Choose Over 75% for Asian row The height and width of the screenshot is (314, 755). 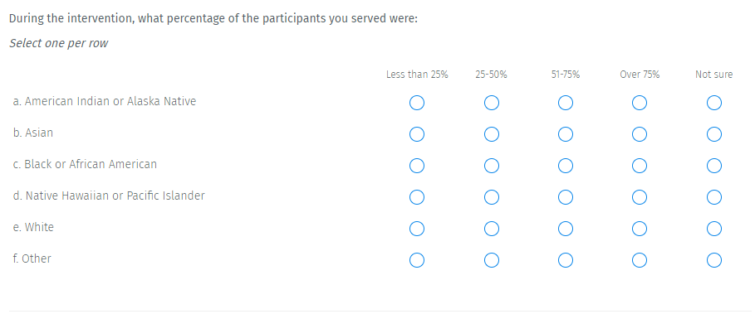[x=640, y=134]
